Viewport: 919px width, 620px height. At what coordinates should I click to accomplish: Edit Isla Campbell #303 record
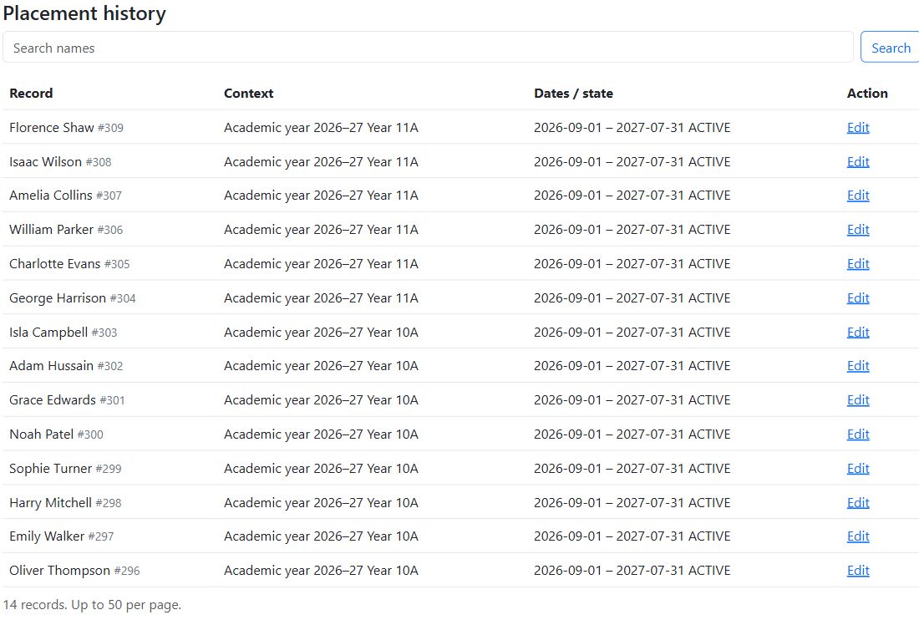(858, 332)
